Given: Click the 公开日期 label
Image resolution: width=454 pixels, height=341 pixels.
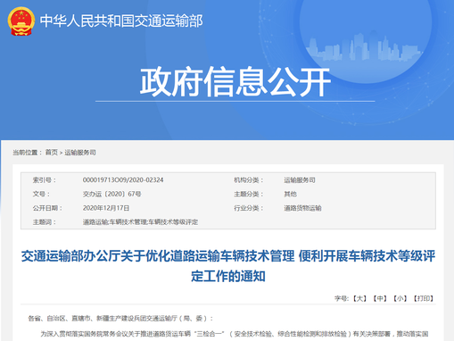Looking at the screenshot, I should coord(47,208).
